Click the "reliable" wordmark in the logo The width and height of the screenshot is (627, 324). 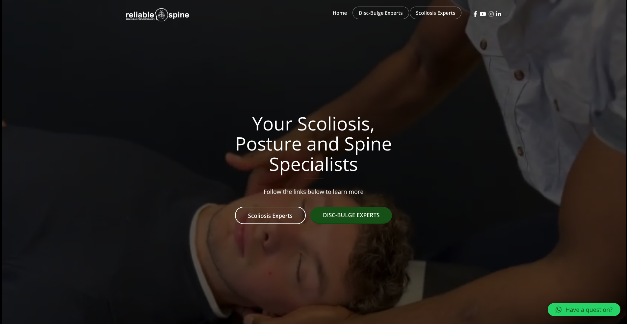coord(140,15)
